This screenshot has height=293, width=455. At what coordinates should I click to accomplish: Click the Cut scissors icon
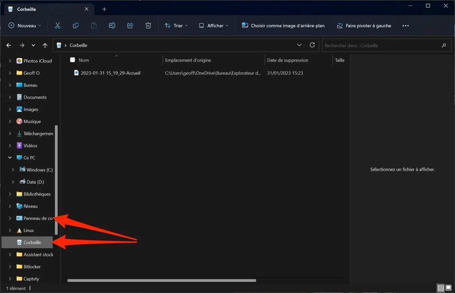(x=58, y=25)
